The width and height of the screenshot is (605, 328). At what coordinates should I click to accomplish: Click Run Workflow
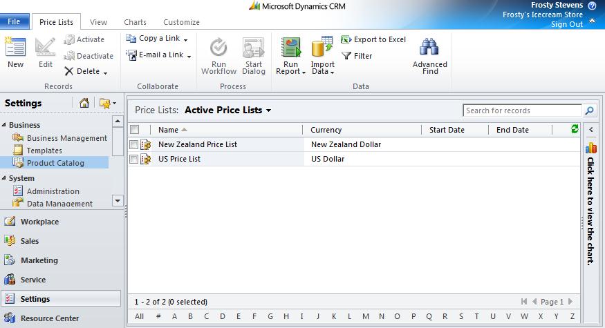(x=218, y=56)
